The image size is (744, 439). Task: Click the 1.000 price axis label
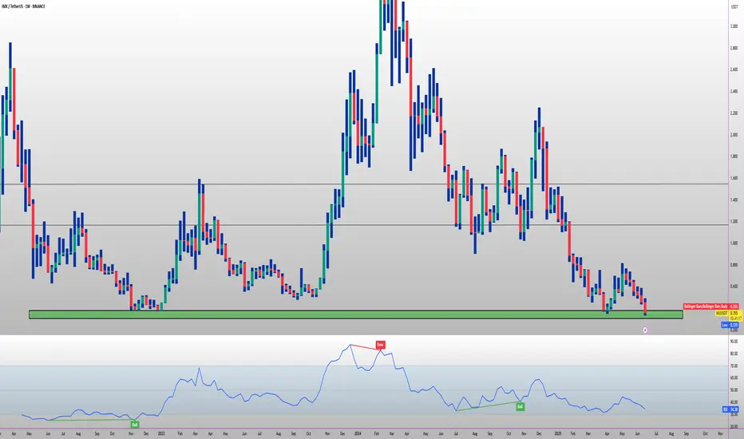(x=734, y=243)
